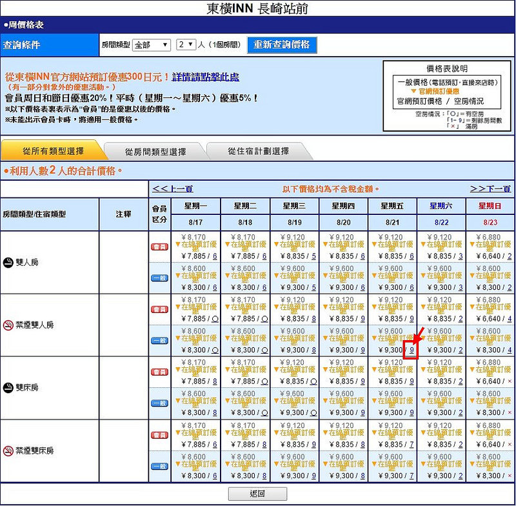
Task: Open the 房間類型 dropdown showing 全部
Action: (152, 45)
